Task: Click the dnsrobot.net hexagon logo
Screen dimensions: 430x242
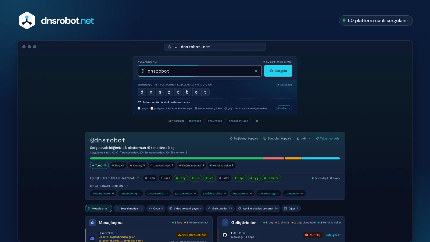Action: pyautogui.click(x=27, y=20)
